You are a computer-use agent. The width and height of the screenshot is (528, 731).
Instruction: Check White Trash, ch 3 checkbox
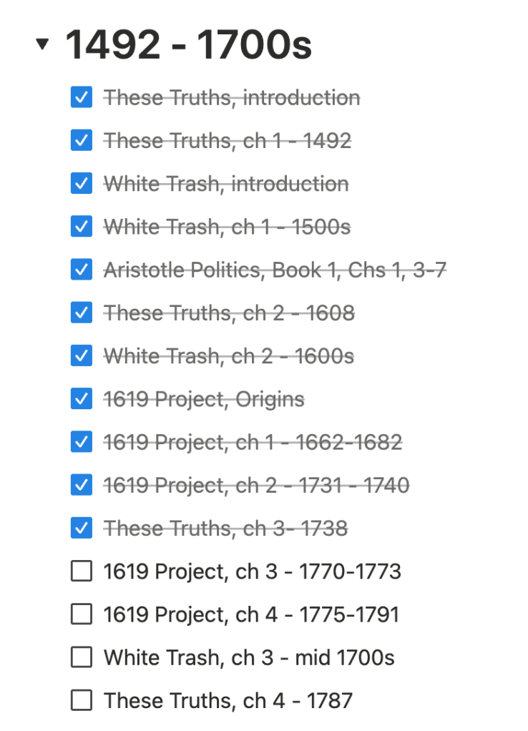[82, 657]
